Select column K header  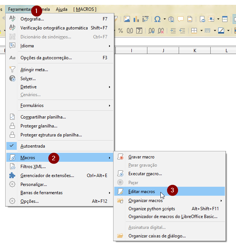pyautogui.click(x=195, y=50)
